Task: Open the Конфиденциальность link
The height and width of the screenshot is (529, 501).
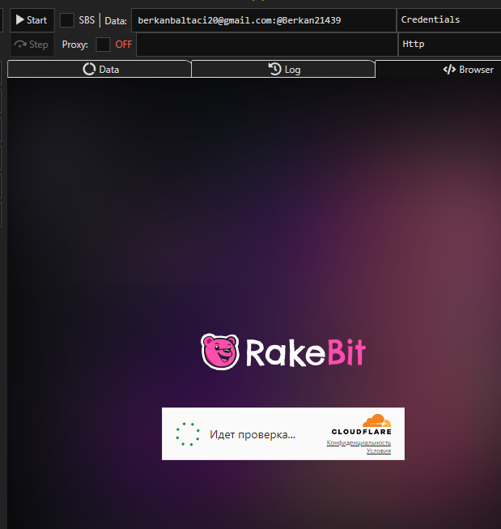Action: coord(359,442)
